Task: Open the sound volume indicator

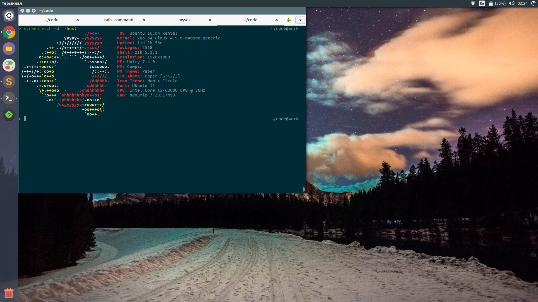Action: 512,3
